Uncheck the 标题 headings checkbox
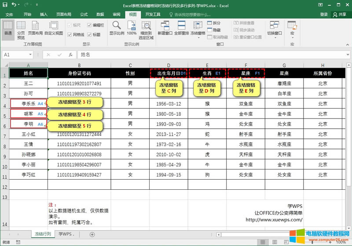This screenshot has width=352, height=246. (90, 34)
